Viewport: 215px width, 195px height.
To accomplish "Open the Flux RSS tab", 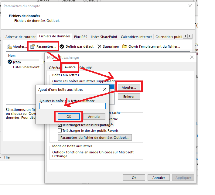I will click(80, 37).
